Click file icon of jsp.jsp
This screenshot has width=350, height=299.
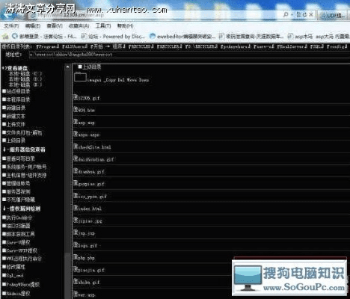click(76, 232)
